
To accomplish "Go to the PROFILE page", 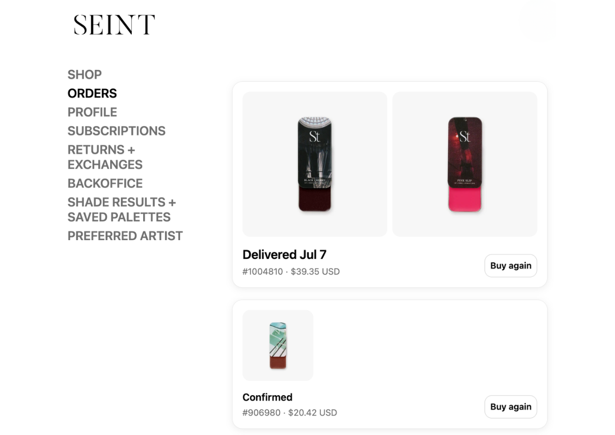I will (92, 112).
